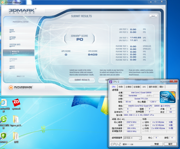Open the cpumark ZD desktop icon
Screen dimensions: 180x149
tap(16, 104)
